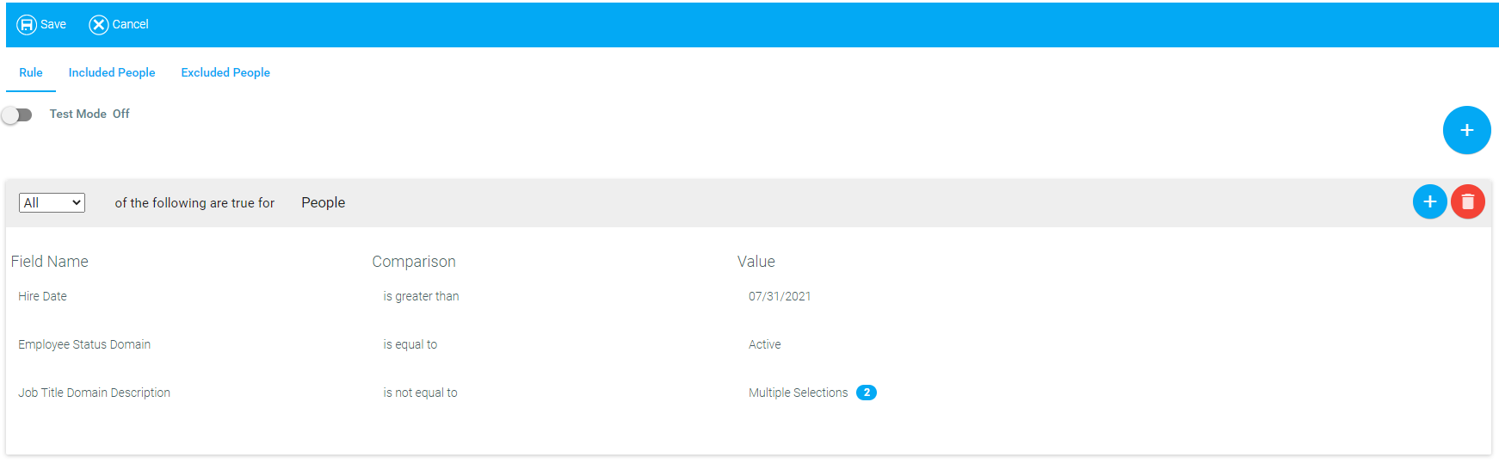Click the Multiple Selections count badge

pos(867,393)
